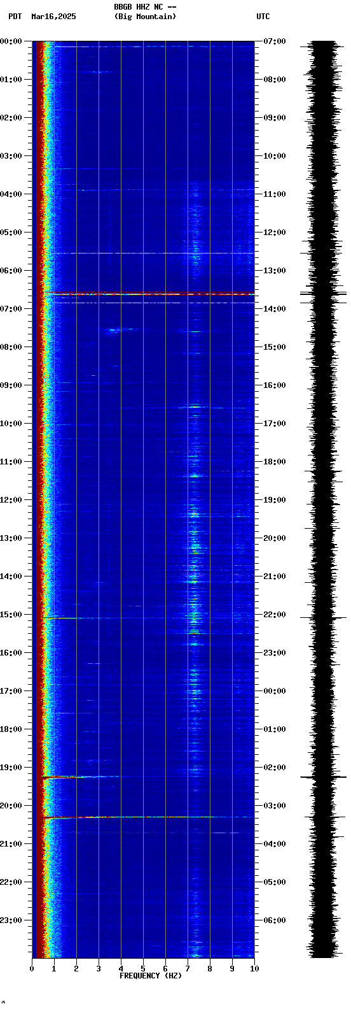The width and height of the screenshot is (351, 1009).
Task: Click the 'UTC' timezone label
Action: [263, 17]
